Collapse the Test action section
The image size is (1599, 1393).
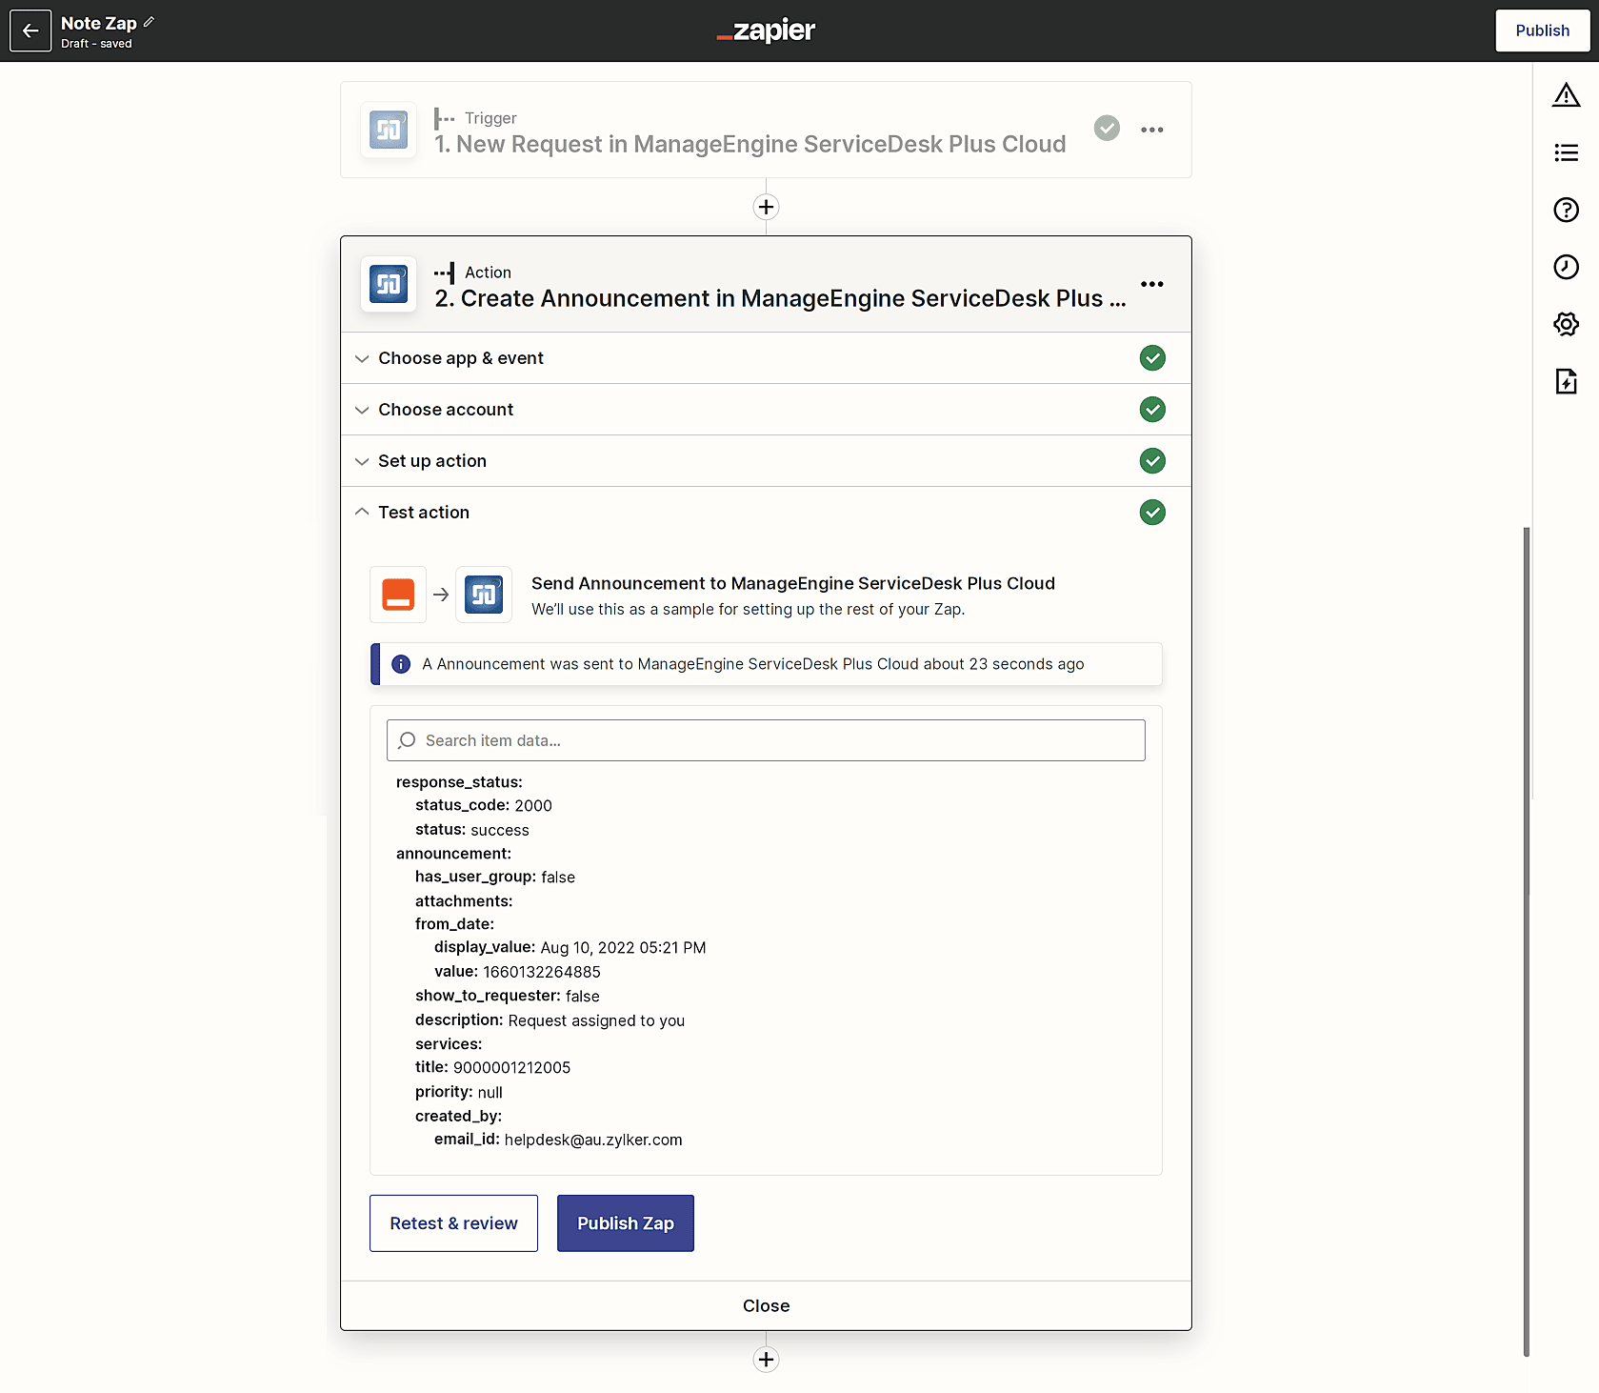tap(766, 513)
